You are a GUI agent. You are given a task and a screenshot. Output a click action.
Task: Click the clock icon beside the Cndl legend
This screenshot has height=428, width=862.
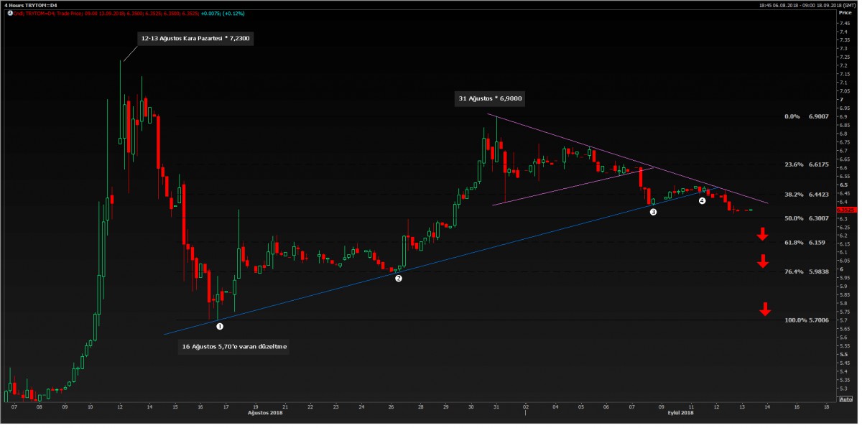tap(4, 13)
